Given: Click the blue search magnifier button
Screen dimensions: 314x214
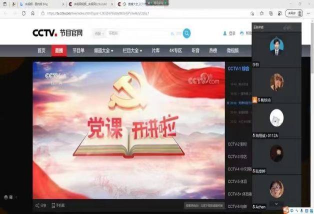Looking at the screenshot, I should point(186,33).
